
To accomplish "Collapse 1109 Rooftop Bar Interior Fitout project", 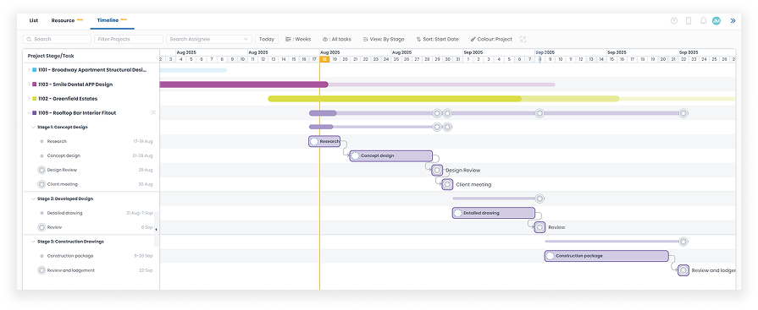I will [x=29, y=113].
